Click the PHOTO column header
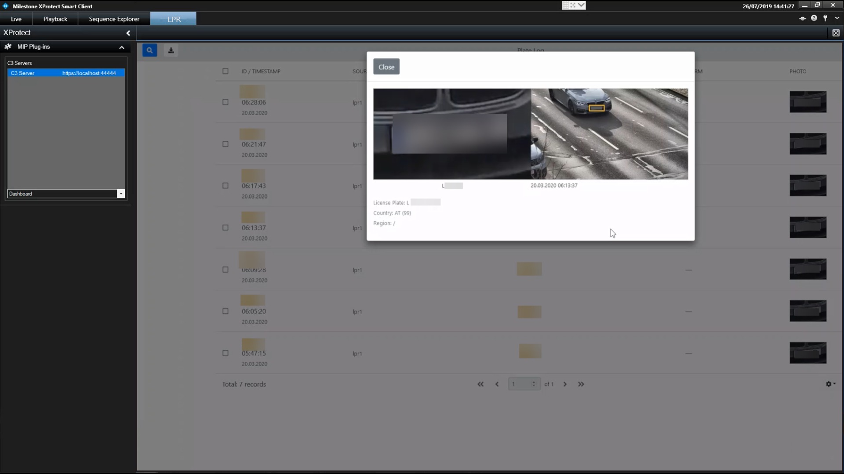844x474 pixels. pyautogui.click(x=798, y=71)
